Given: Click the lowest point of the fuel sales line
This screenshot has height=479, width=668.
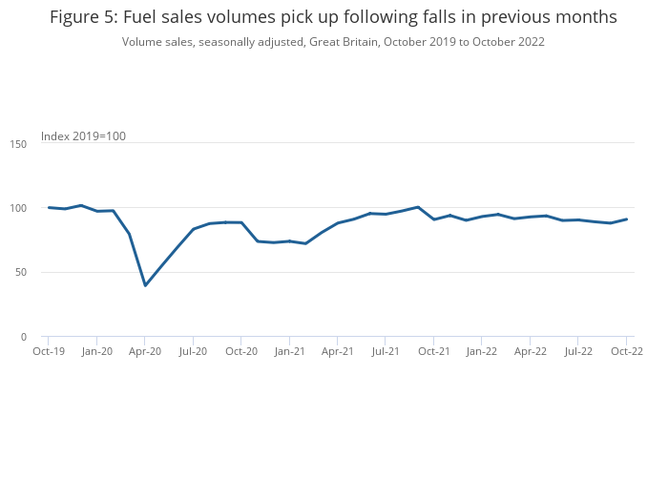Looking at the screenshot, I should click(x=145, y=285).
